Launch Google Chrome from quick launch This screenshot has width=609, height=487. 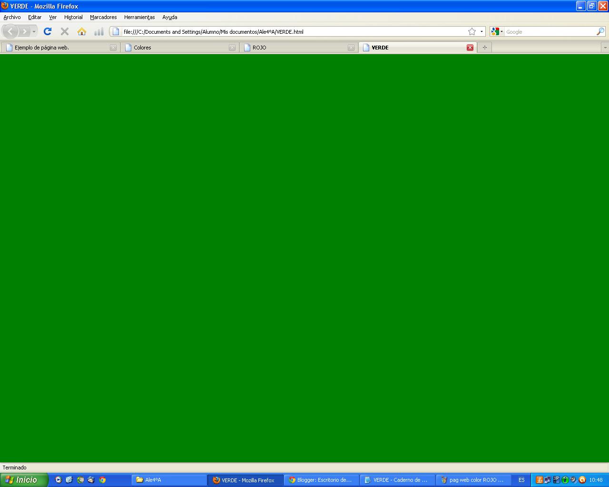tap(102, 480)
